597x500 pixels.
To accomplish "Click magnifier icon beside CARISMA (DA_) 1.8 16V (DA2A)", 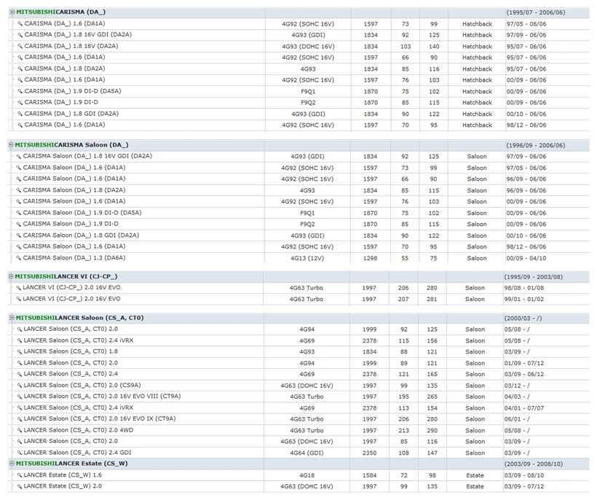I will (20, 47).
